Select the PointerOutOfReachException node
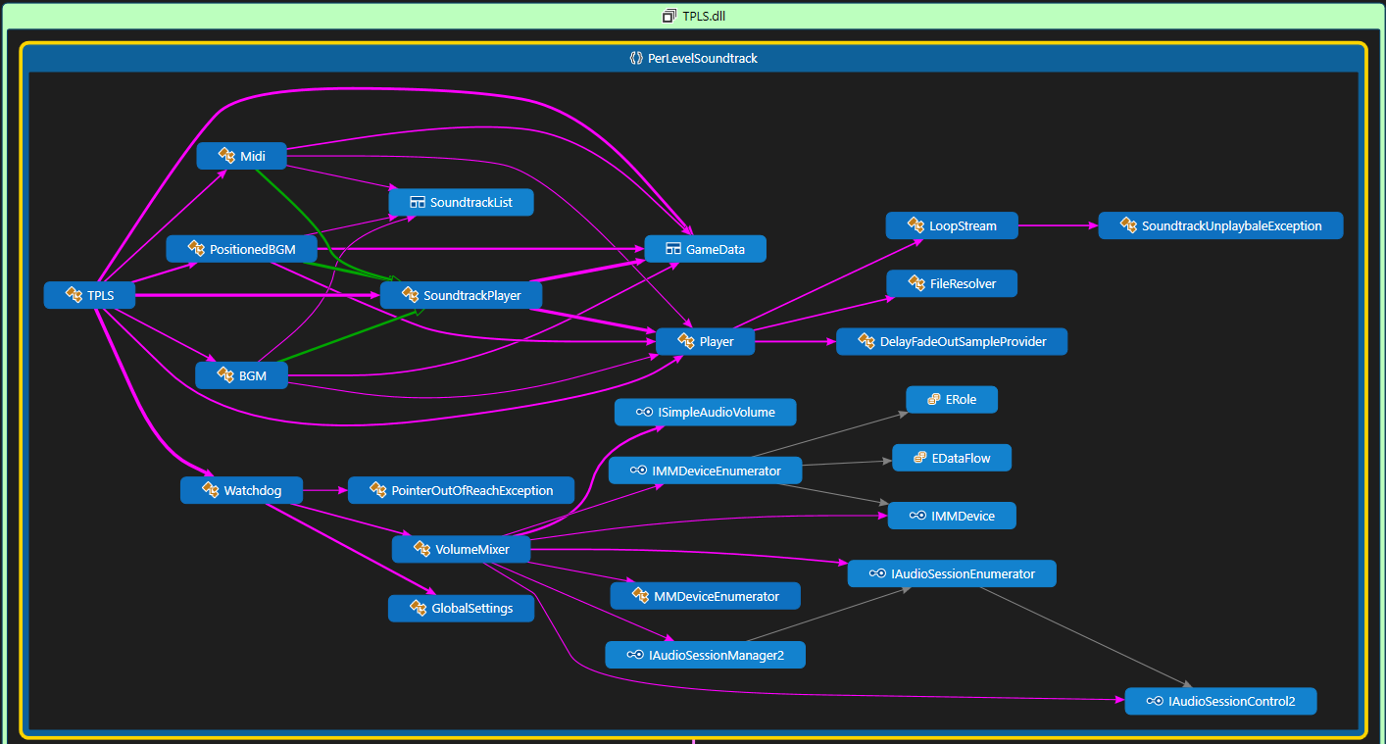 (x=462, y=490)
